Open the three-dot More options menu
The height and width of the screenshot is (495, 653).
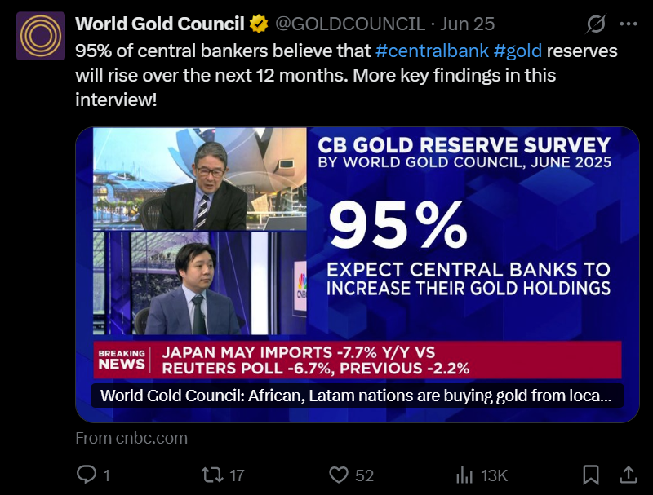[628, 24]
